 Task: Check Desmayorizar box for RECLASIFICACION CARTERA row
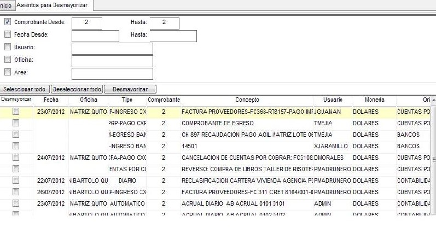pos(16,180)
